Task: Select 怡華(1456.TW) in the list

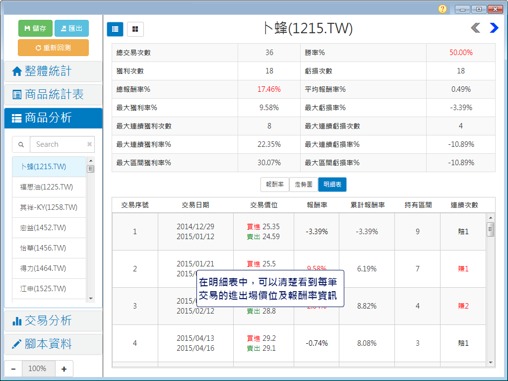Action: [49, 248]
